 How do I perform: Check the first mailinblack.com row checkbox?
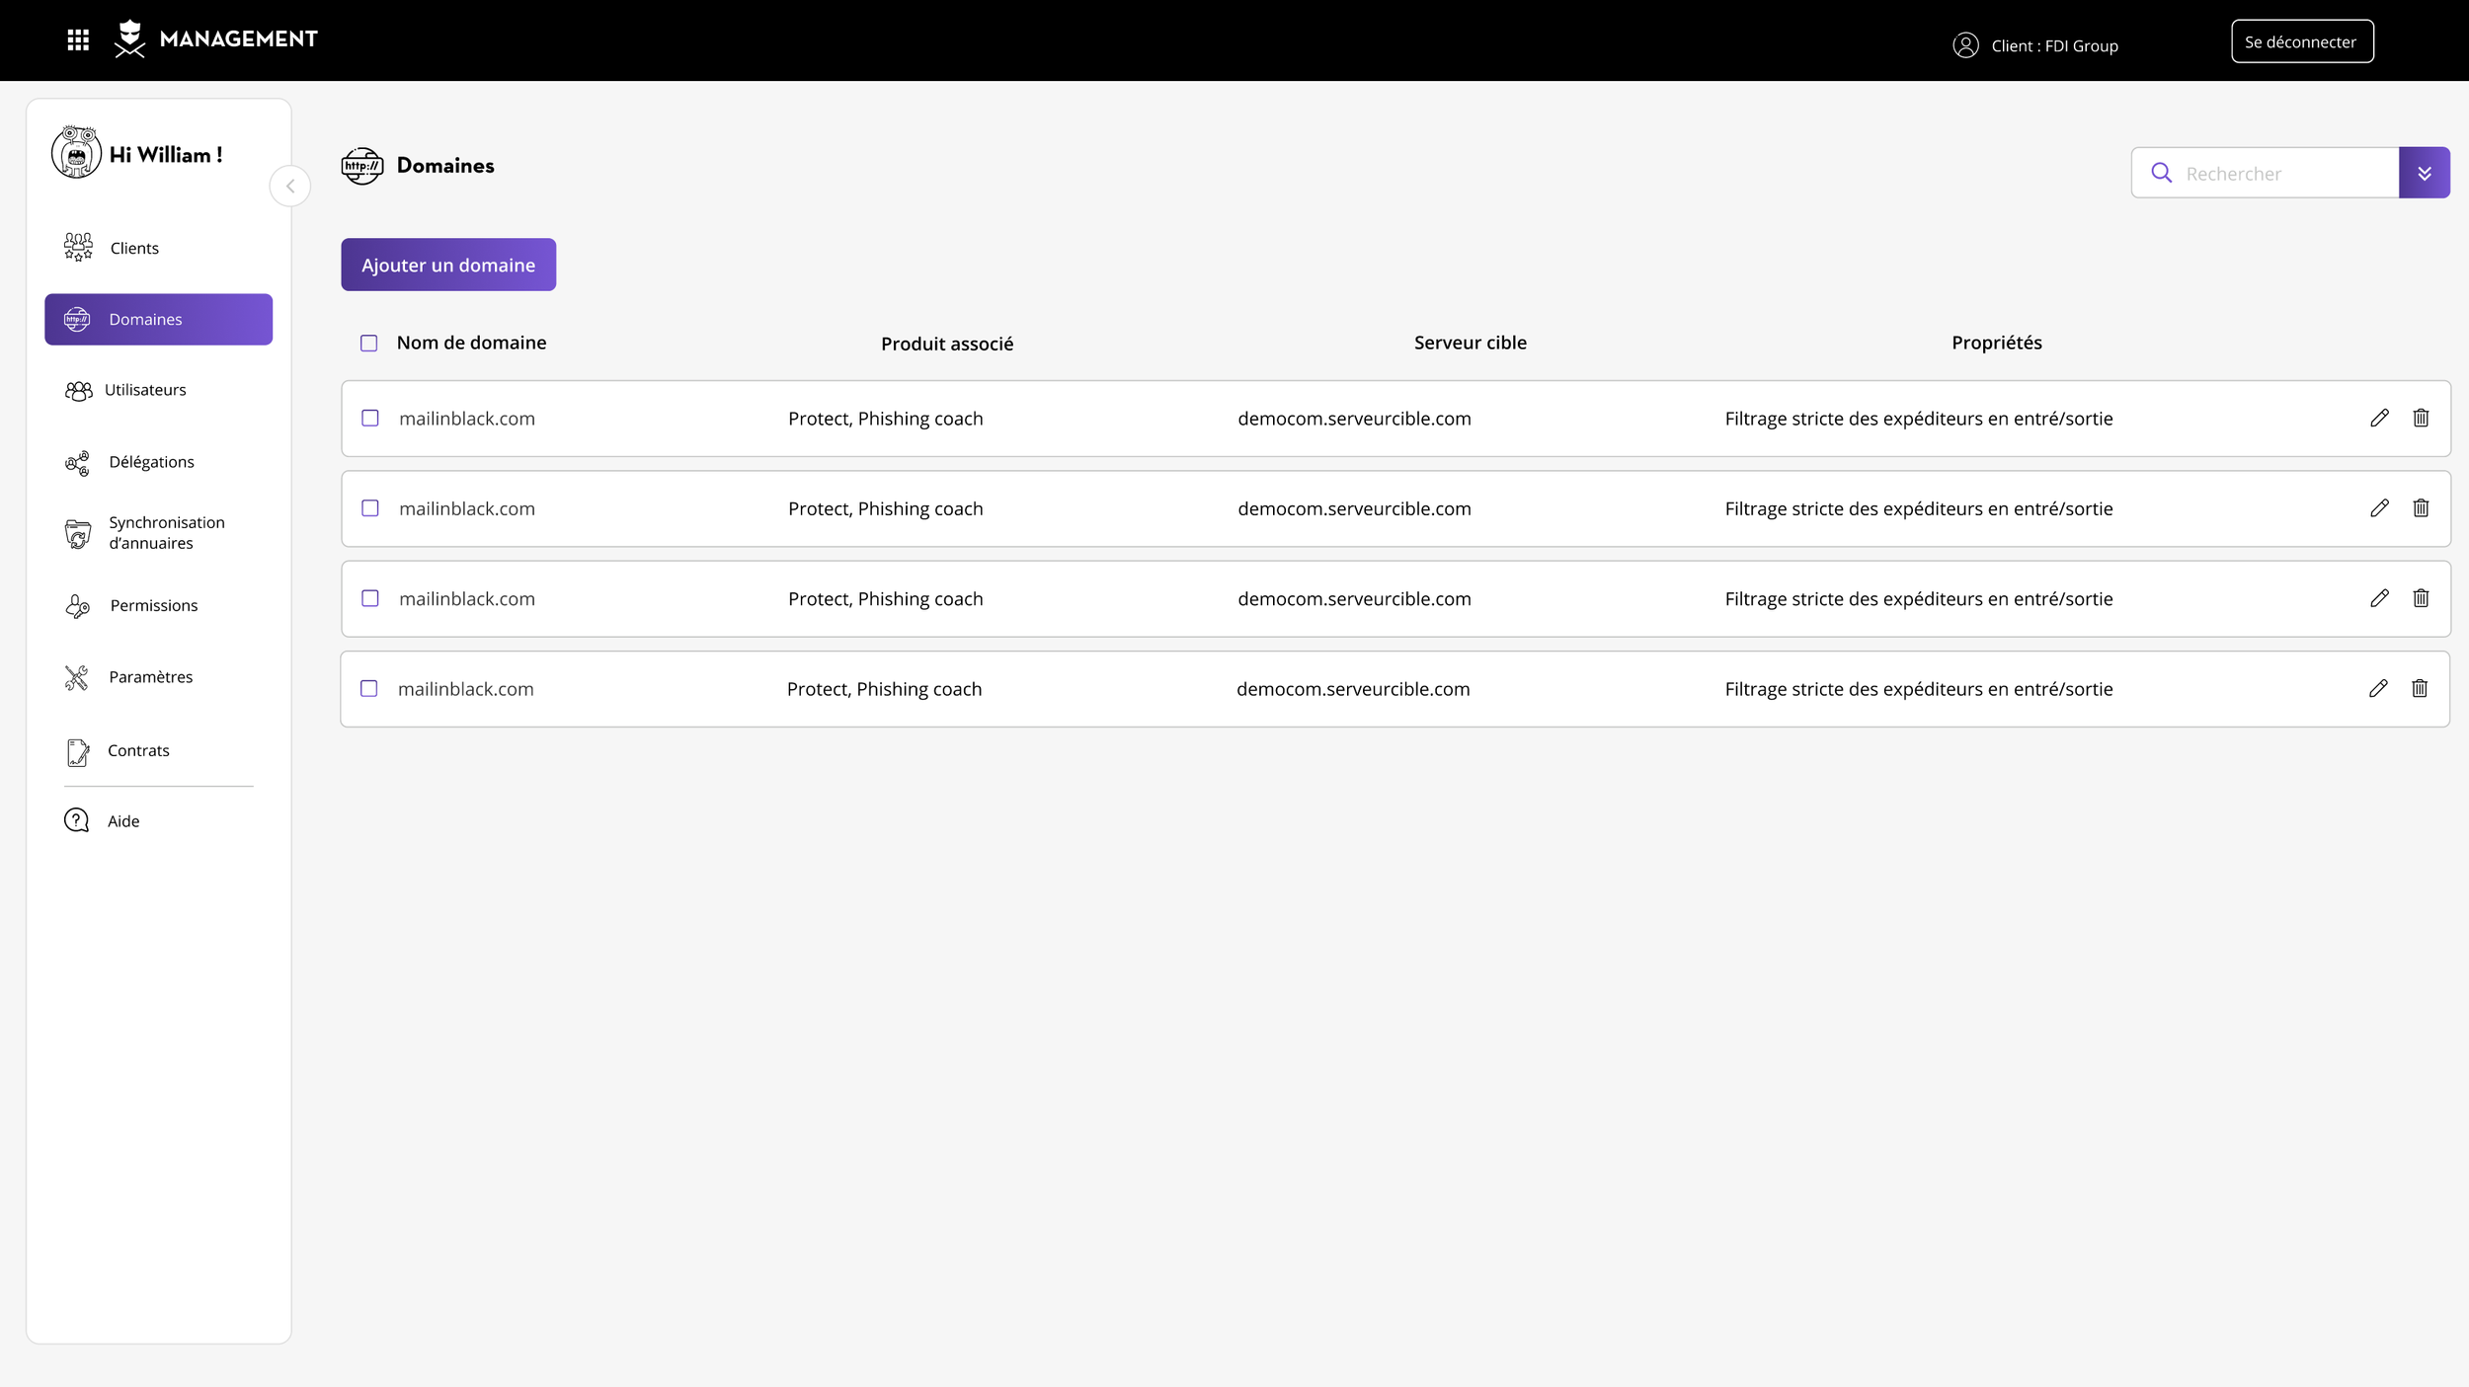pyautogui.click(x=370, y=418)
